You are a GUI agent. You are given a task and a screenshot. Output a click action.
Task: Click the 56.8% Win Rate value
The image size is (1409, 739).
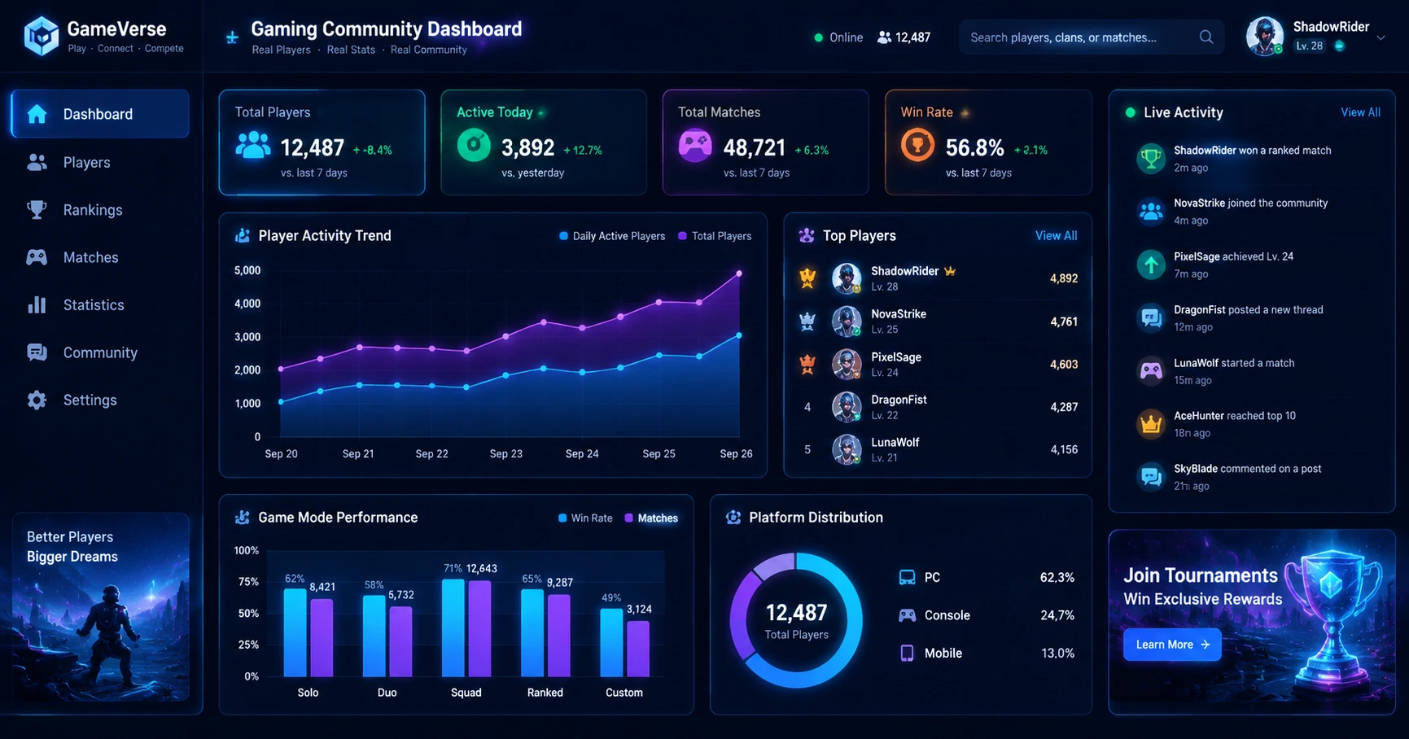point(974,147)
